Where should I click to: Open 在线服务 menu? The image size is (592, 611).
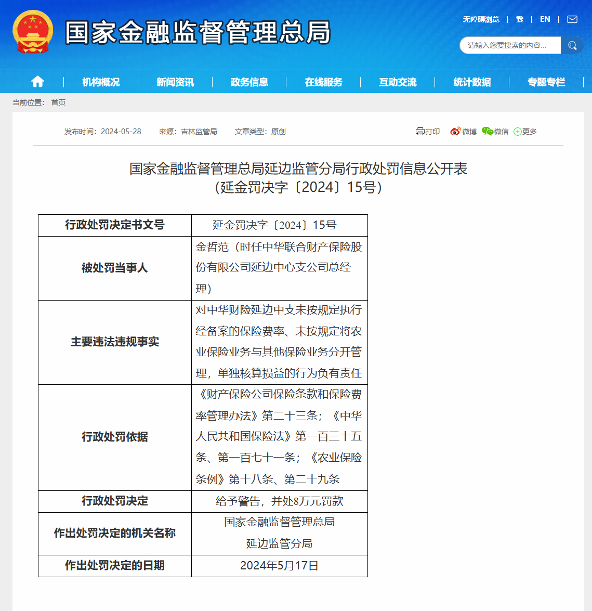click(x=324, y=82)
